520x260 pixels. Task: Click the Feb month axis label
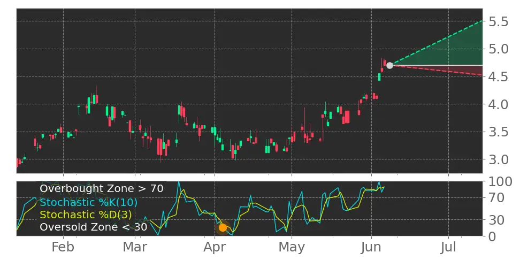[x=63, y=247]
